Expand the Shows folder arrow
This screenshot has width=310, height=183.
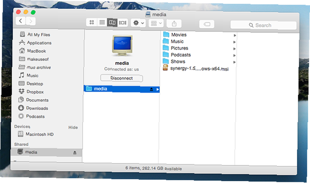[x=234, y=62]
